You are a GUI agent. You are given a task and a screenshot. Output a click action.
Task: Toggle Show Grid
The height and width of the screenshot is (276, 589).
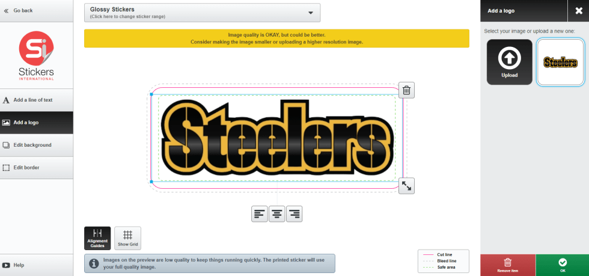[x=127, y=238]
